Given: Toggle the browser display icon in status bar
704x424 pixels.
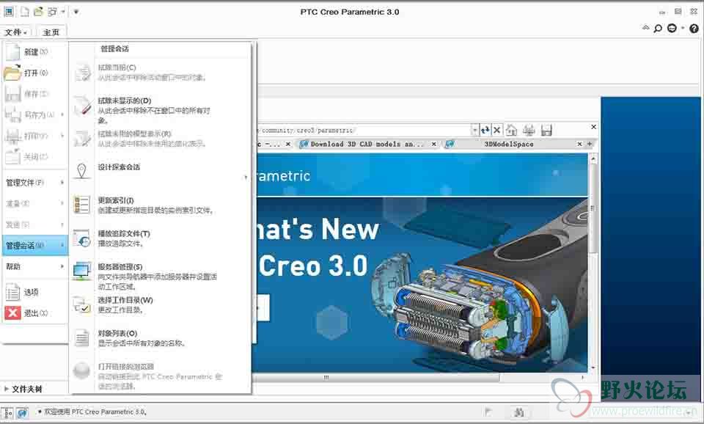Looking at the screenshot, I should (22, 412).
